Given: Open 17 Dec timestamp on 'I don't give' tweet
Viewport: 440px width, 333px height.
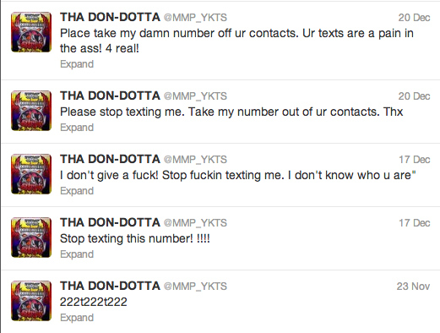Looking at the screenshot, I should [x=415, y=160].
